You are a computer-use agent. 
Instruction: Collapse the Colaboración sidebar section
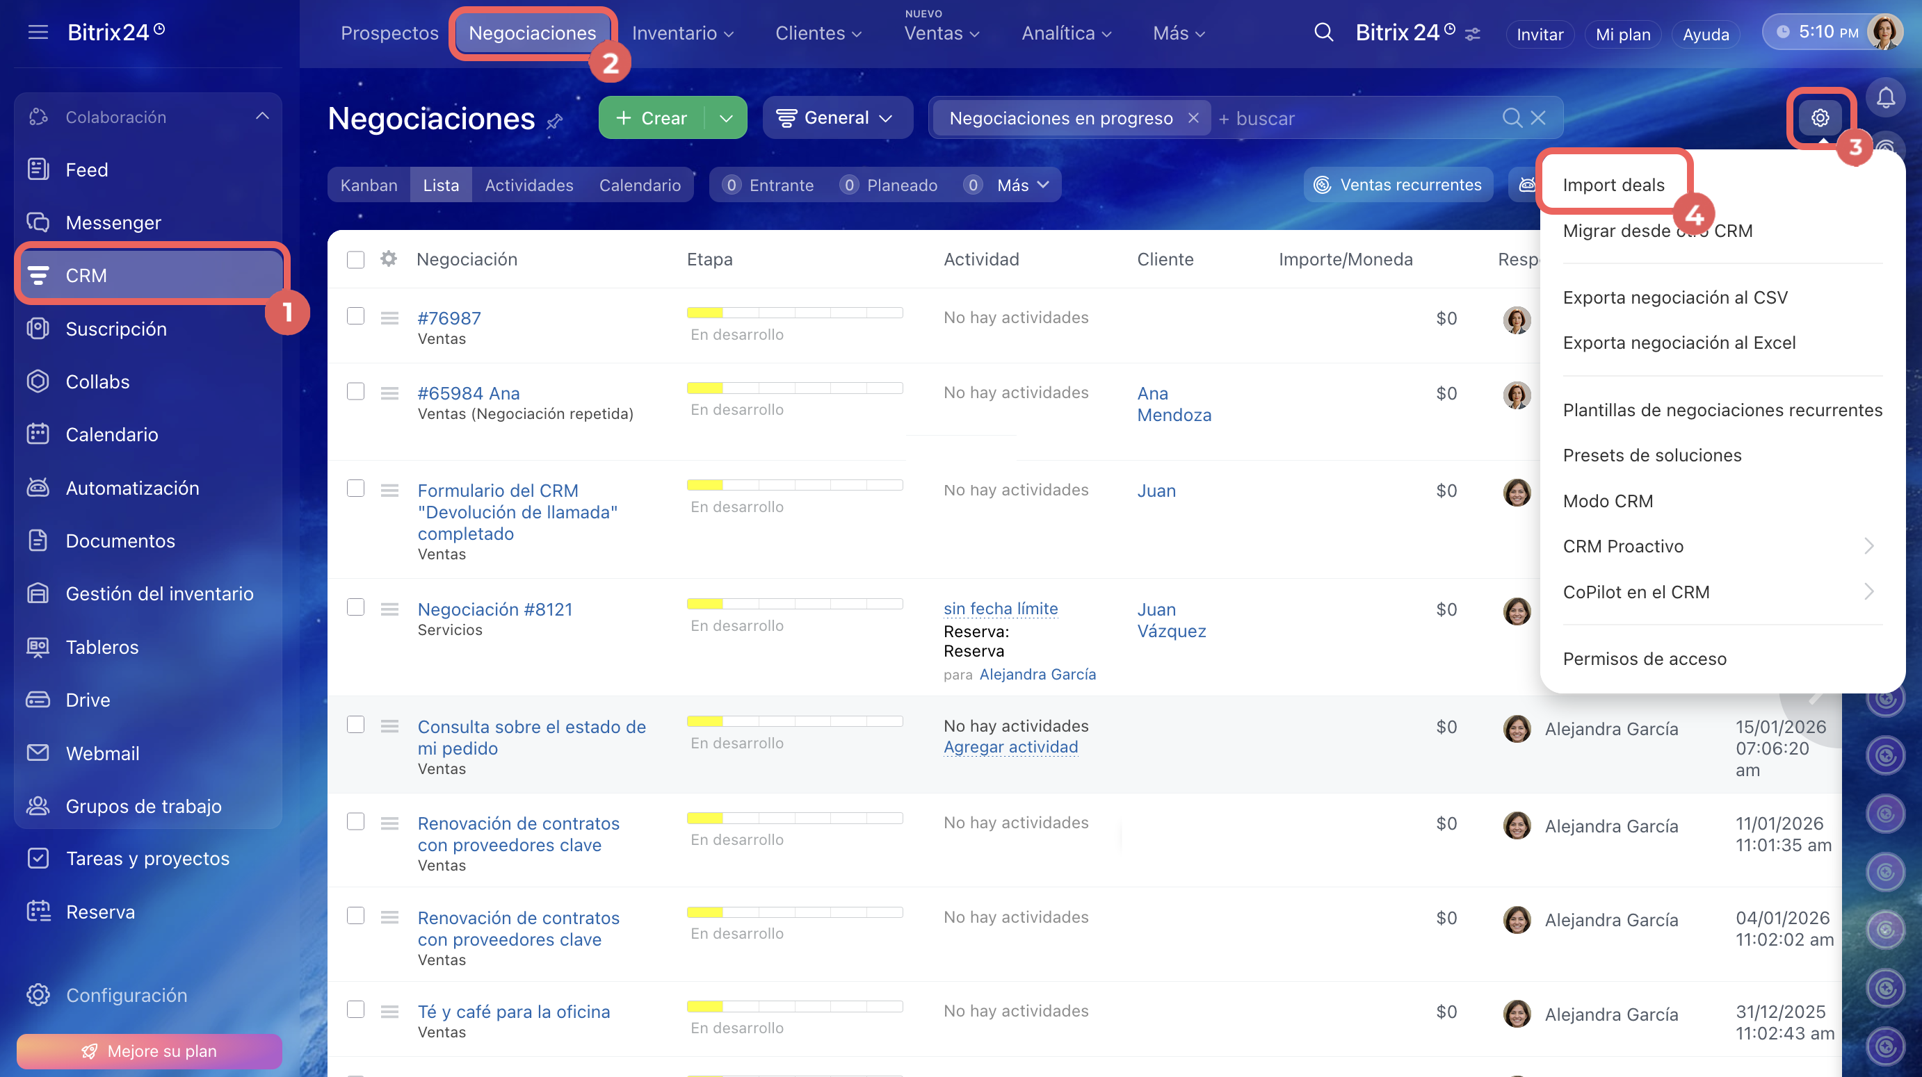tap(262, 116)
